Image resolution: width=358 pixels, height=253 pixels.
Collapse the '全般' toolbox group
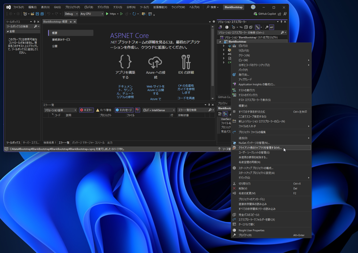pyautogui.click(x=8, y=31)
